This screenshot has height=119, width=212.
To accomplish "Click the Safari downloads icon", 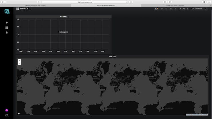I will [x=204, y=2].
